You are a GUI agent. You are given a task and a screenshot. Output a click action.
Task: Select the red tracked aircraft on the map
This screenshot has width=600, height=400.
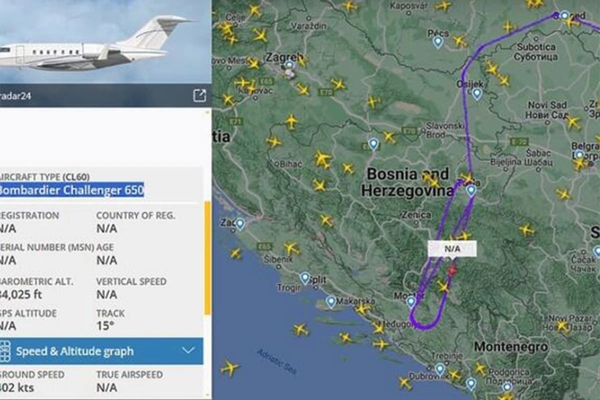point(452,270)
